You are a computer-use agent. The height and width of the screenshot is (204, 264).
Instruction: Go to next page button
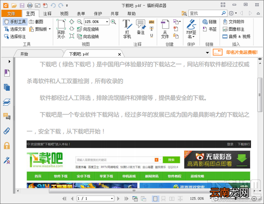118,199
